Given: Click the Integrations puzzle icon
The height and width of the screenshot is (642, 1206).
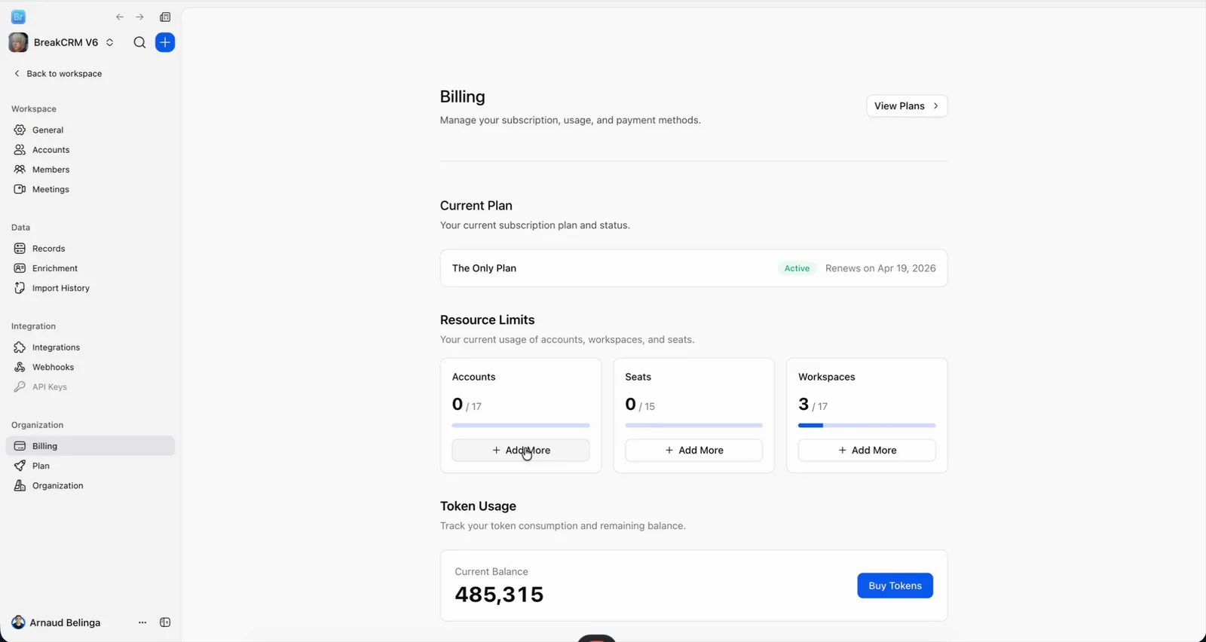Looking at the screenshot, I should tap(20, 347).
